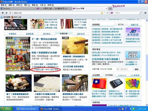
Task: Open the seafood hot pot photo
Action: click(19, 83)
